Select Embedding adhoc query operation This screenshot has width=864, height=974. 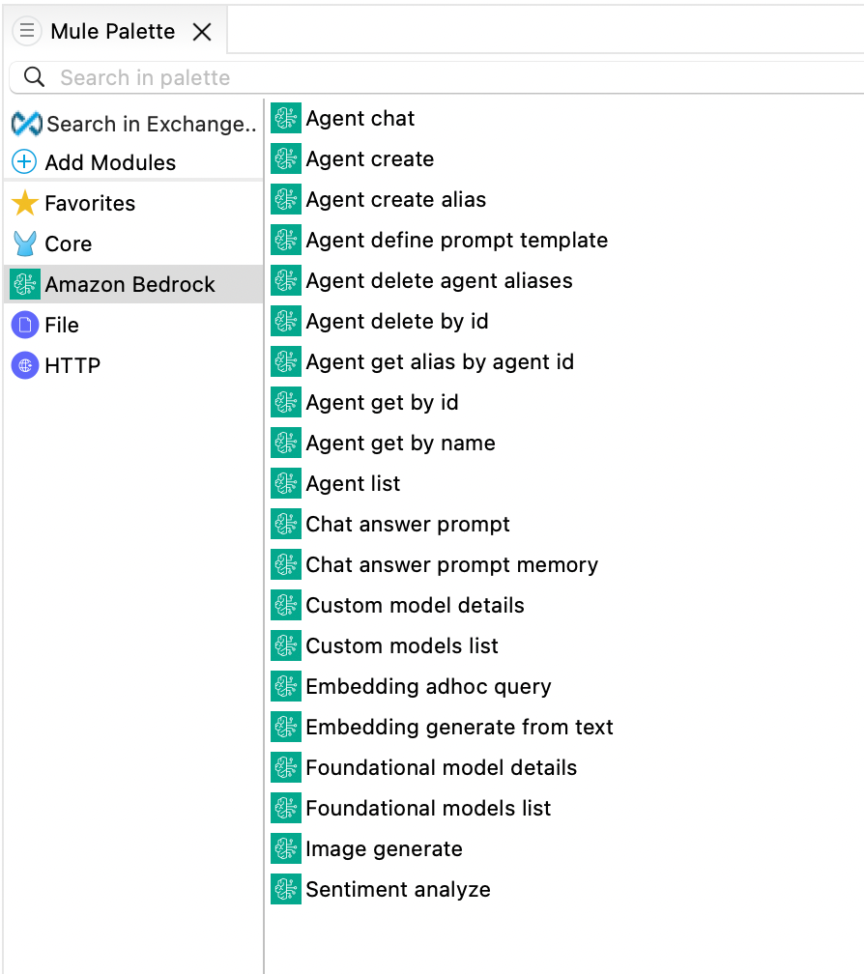[x=428, y=686]
